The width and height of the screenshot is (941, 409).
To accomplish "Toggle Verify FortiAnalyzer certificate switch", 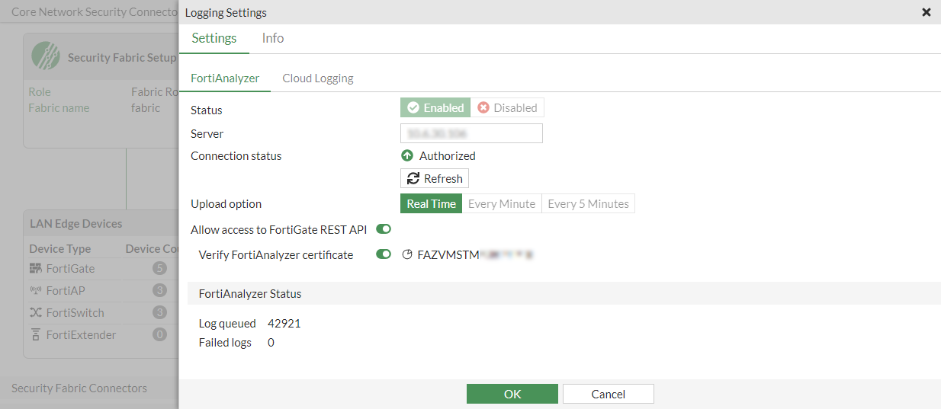I will click(x=384, y=254).
